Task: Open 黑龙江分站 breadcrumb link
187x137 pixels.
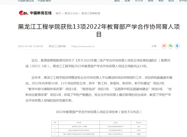Action: (71, 13)
